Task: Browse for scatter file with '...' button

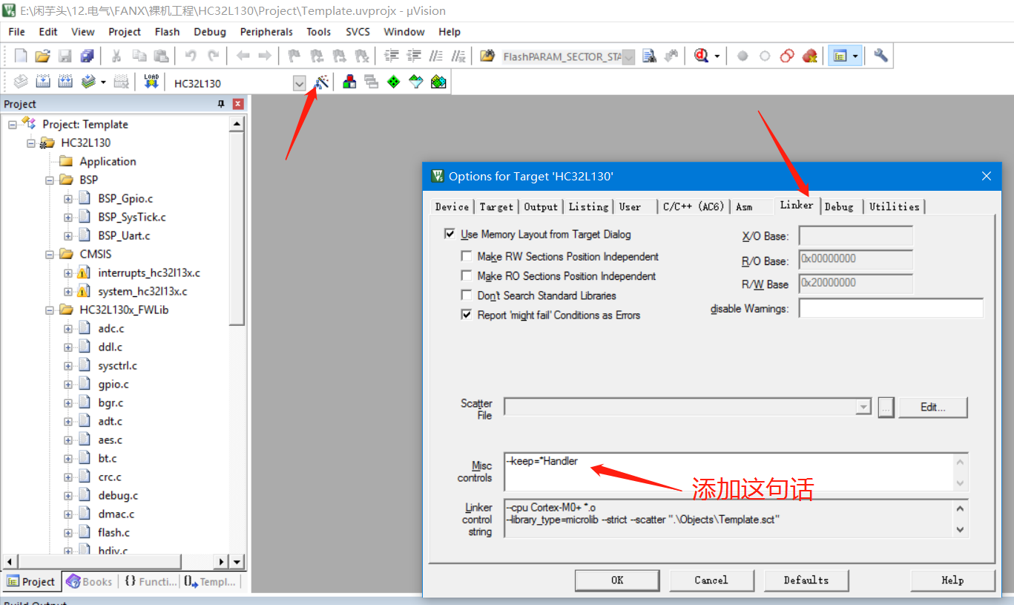Action: point(886,407)
